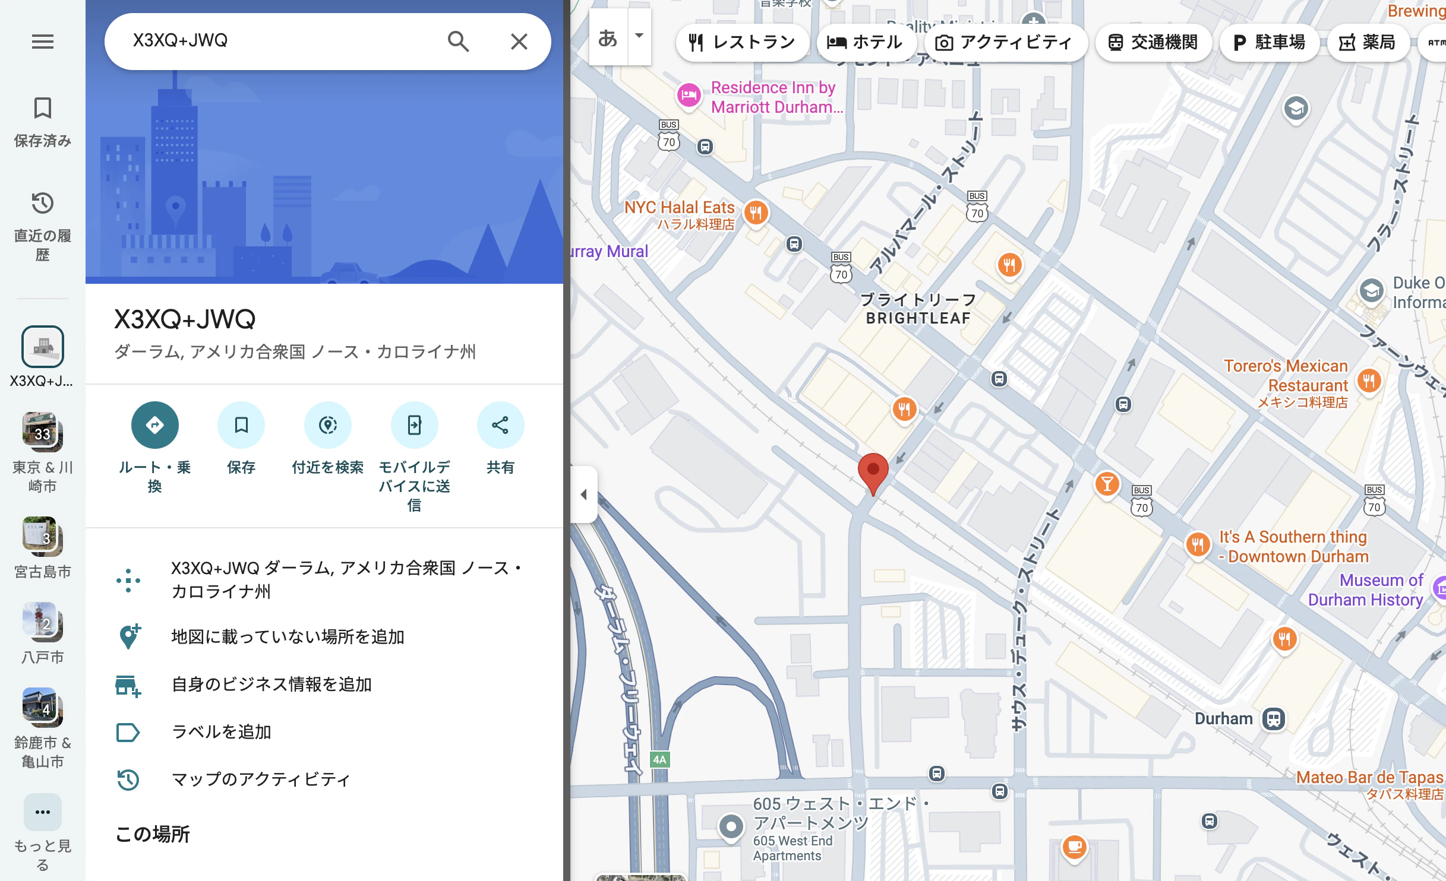This screenshot has height=881, width=1446.
Task: Select the directions (ルート・乗換) icon
Action: click(154, 424)
